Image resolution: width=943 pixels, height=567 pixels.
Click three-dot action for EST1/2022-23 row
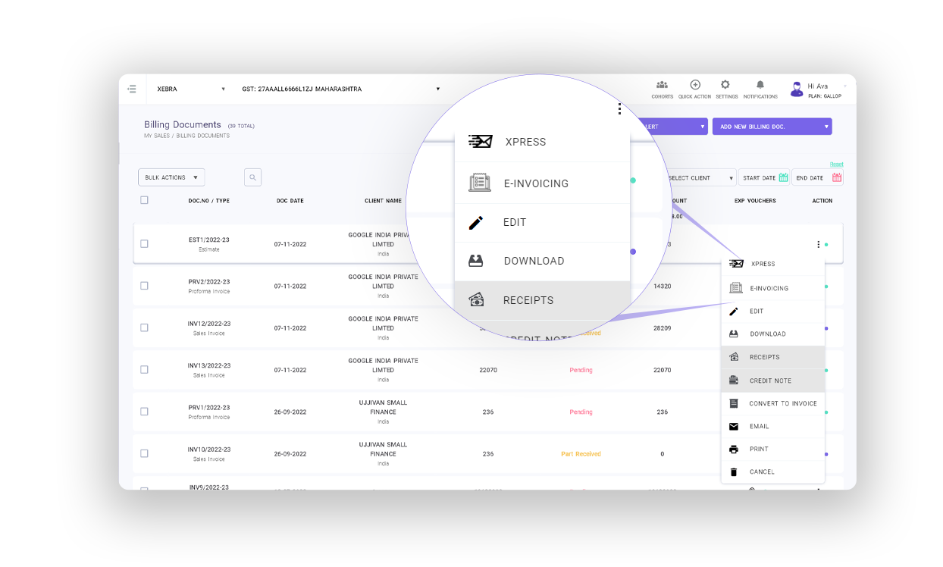click(818, 244)
